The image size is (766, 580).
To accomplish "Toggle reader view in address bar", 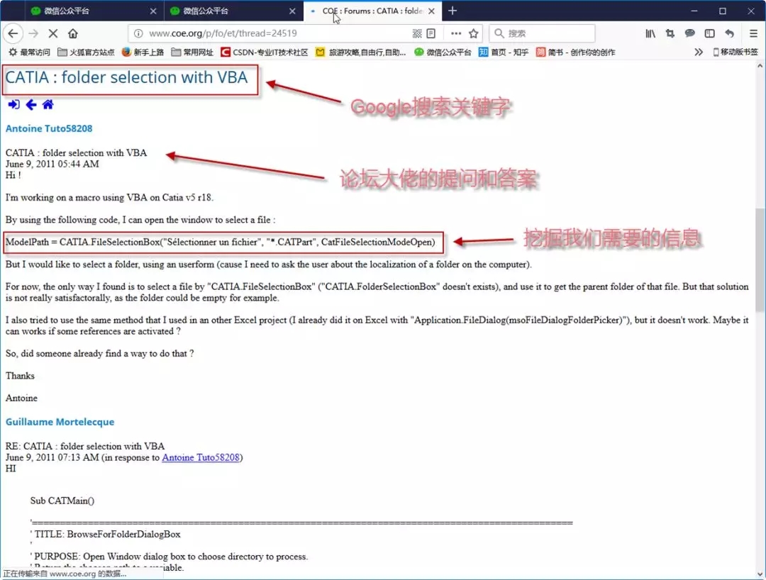I will tap(431, 33).
